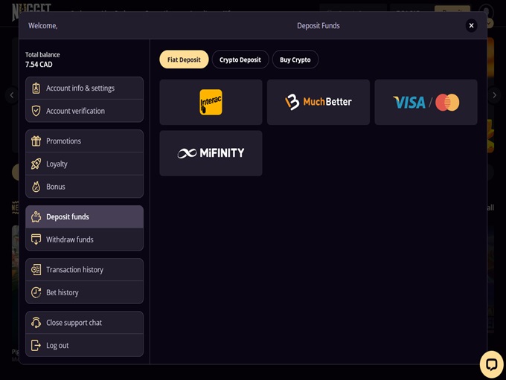Select Visa / Mastercard deposit option

coord(426,102)
